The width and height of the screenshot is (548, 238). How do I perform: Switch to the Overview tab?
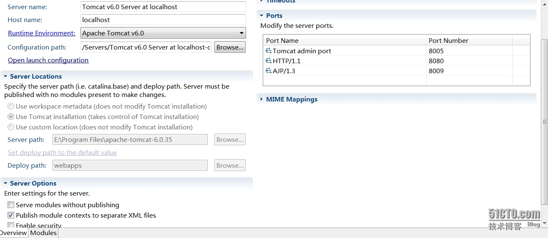[x=14, y=233]
